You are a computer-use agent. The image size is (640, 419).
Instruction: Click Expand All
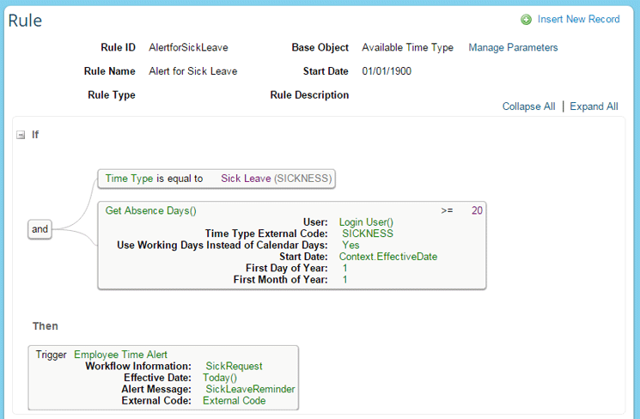tap(594, 106)
